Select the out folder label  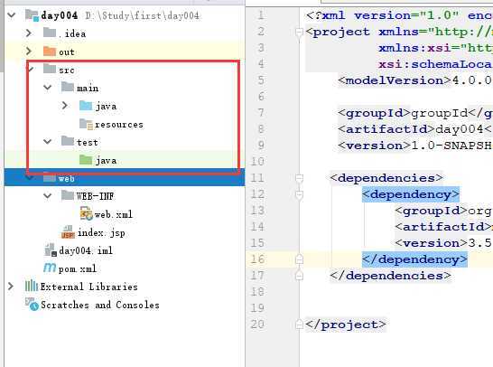click(67, 52)
